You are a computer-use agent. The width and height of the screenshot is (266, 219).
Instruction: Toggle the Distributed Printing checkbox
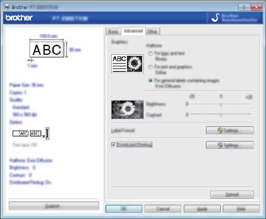coord(114,145)
